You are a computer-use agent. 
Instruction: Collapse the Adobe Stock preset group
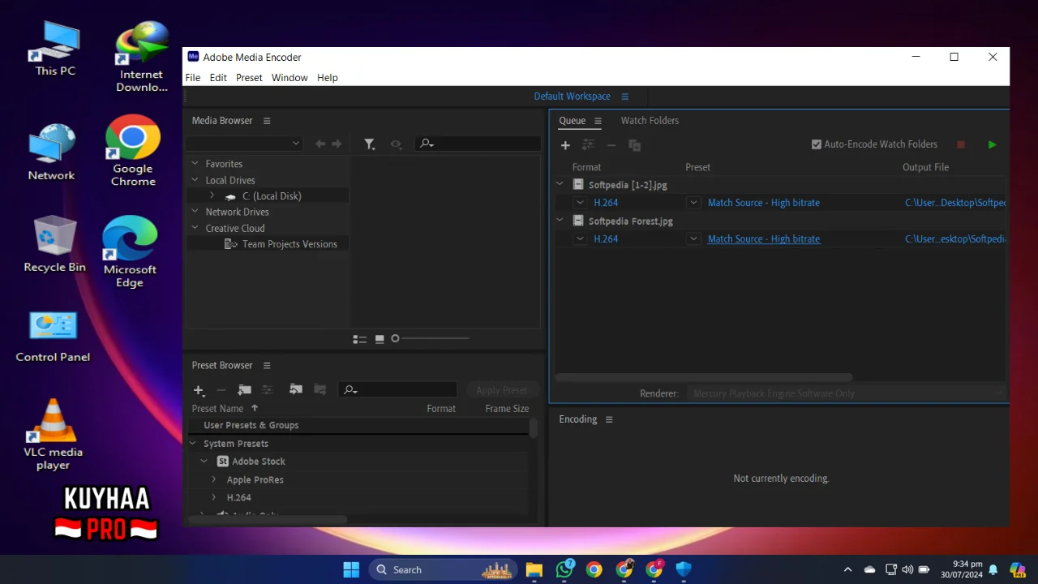coord(204,462)
